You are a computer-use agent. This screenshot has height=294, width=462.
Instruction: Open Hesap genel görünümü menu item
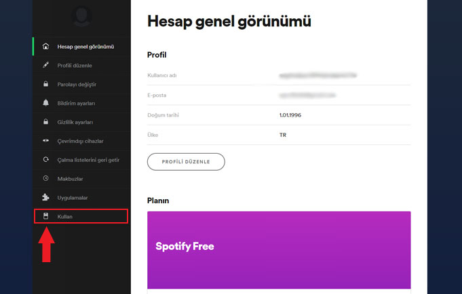(x=85, y=46)
